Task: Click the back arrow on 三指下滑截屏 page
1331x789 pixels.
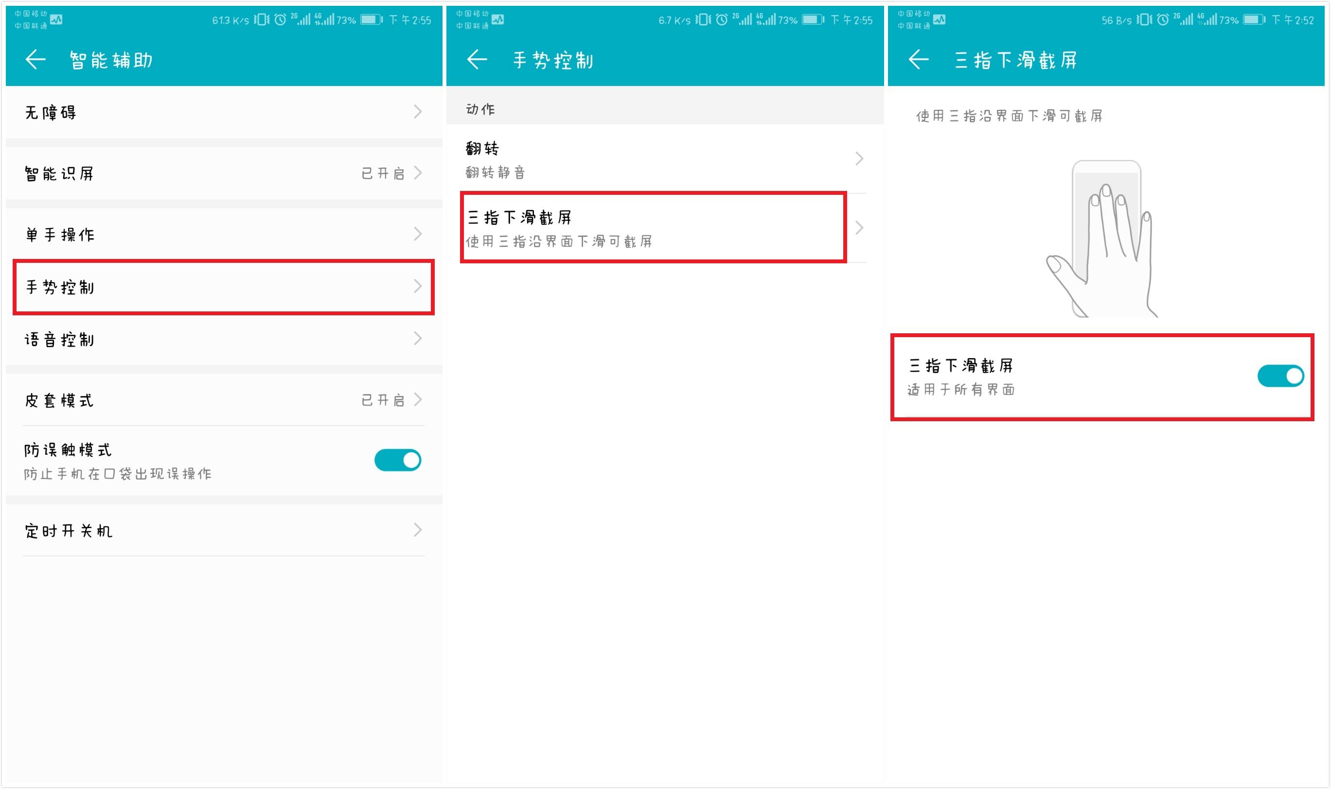Action: pos(919,60)
